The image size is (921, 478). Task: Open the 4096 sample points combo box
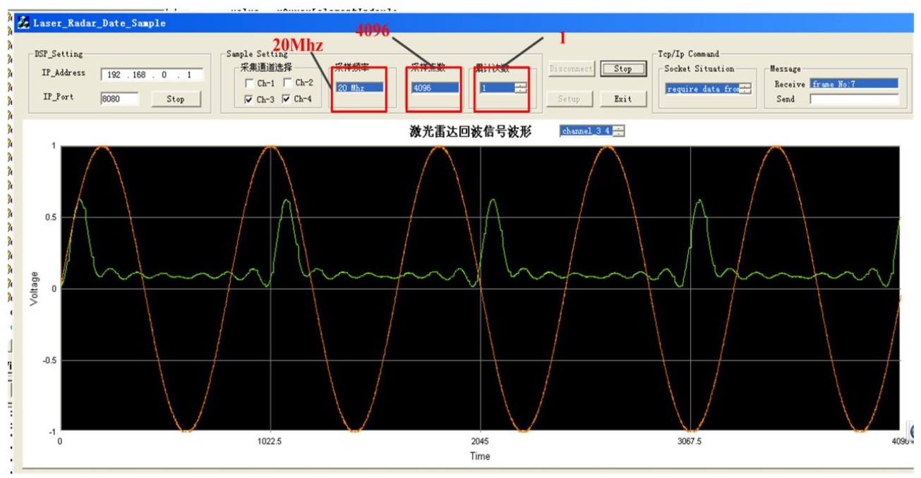tap(435, 88)
